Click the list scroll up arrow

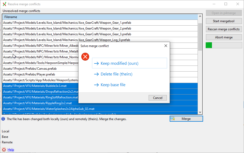tap(200, 16)
